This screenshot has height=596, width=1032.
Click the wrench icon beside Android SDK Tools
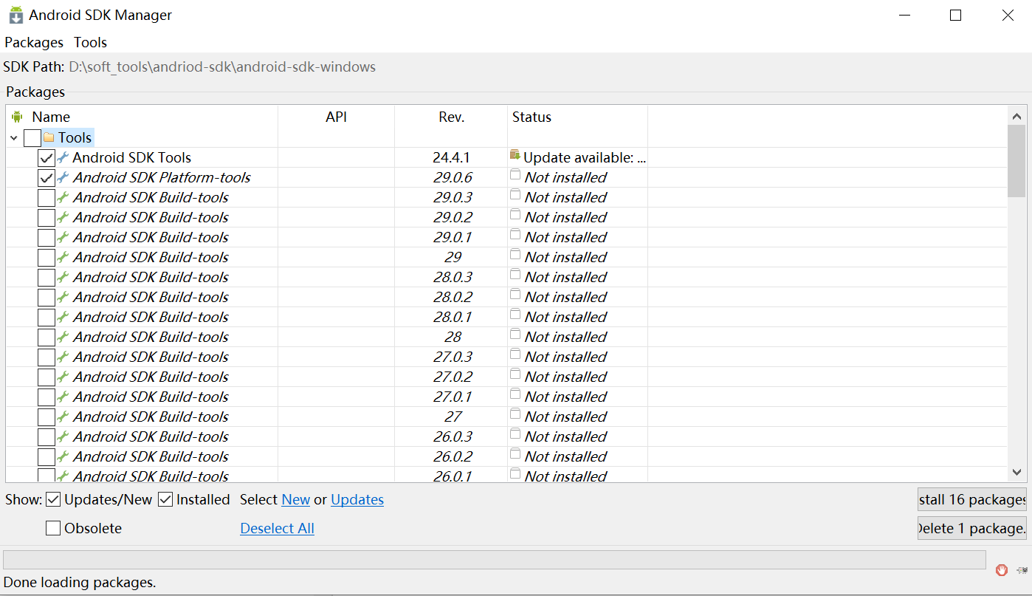tap(63, 157)
